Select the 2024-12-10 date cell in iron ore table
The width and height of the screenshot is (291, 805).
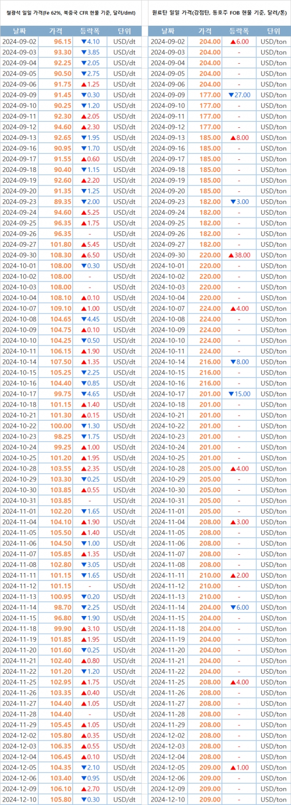[19, 800]
